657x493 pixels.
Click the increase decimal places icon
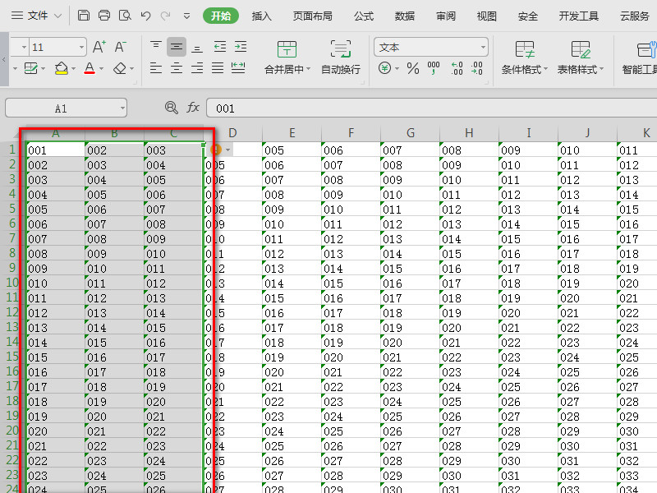click(457, 68)
